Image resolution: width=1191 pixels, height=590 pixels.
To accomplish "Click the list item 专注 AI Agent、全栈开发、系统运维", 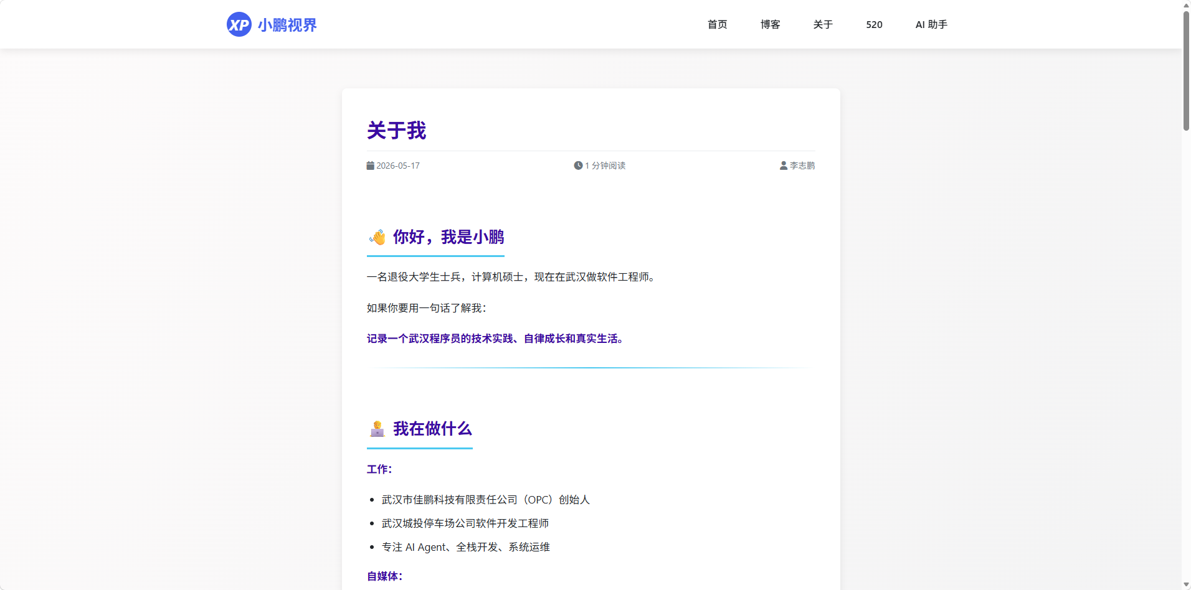I will pos(466,547).
